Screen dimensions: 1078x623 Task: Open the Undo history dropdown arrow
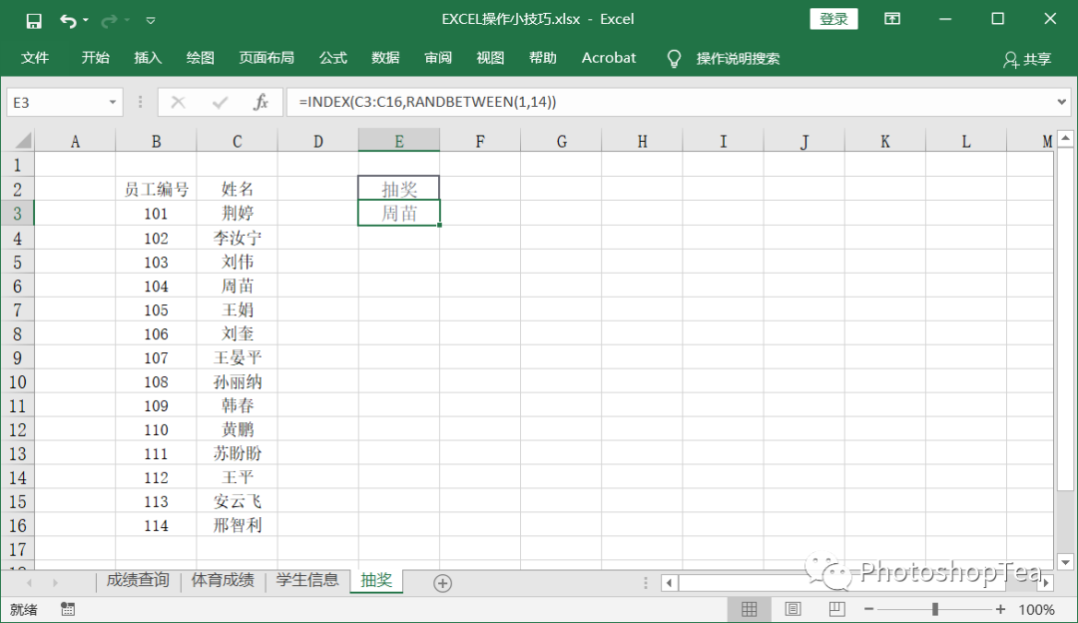pyautogui.click(x=86, y=21)
